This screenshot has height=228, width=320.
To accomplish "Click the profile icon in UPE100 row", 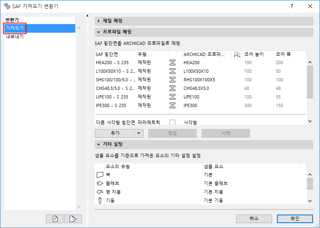I will (172, 97).
